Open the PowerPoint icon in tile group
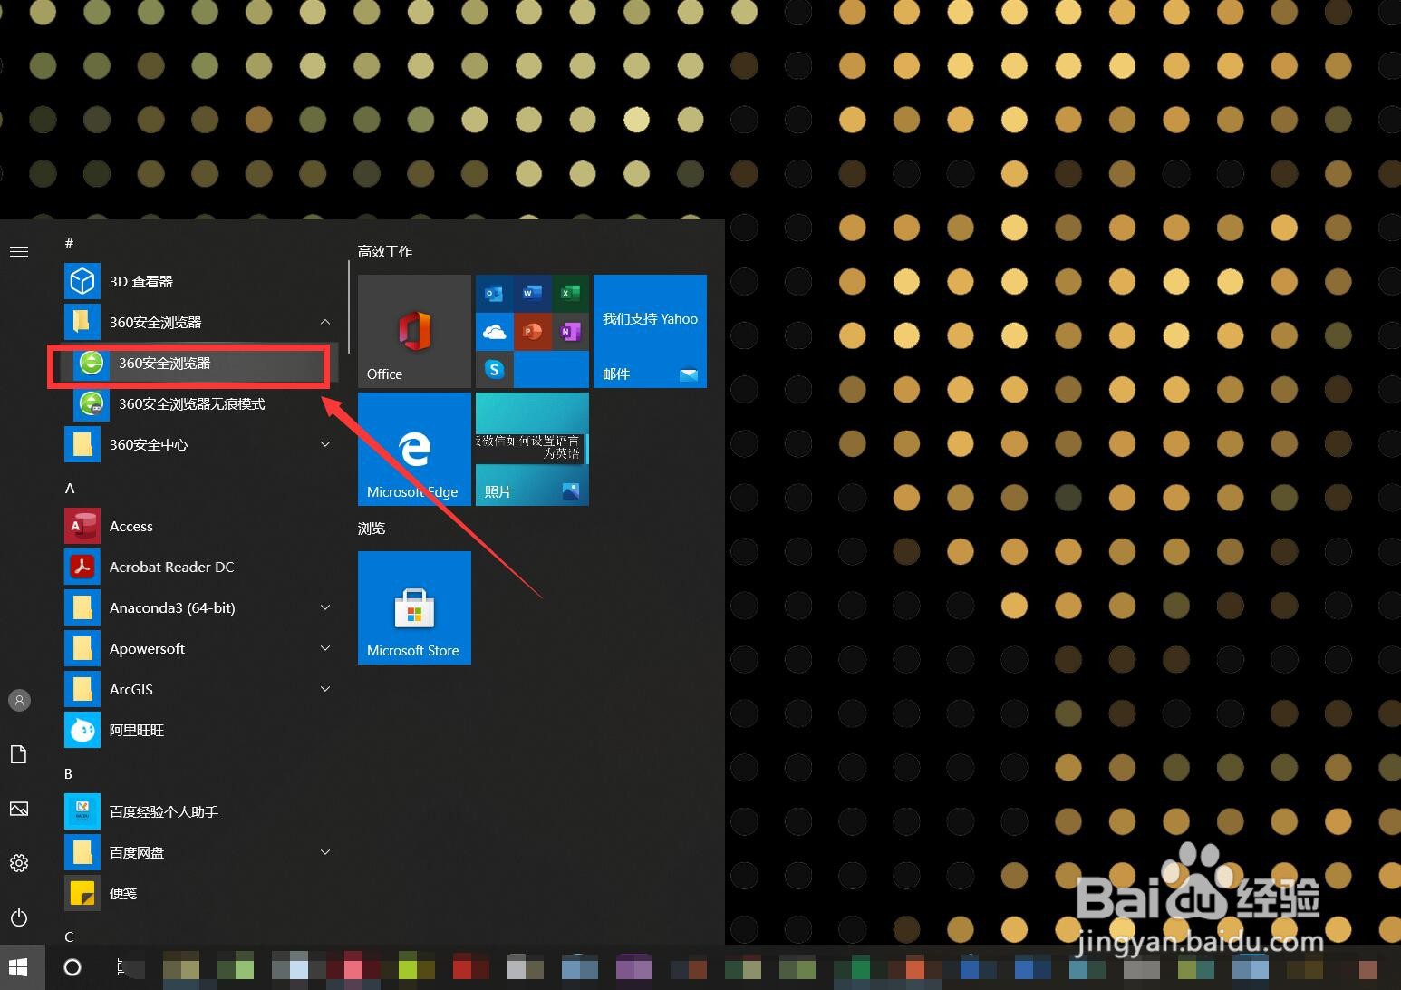This screenshot has height=990, width=1401. (532, 332)
